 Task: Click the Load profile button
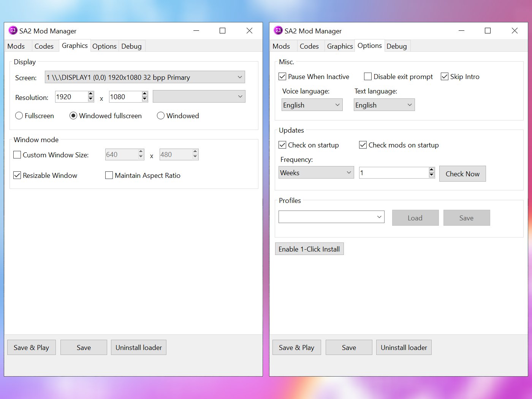tap(415, 218)
